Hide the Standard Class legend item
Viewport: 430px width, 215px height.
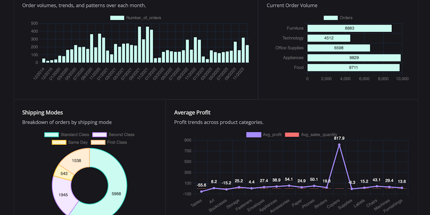(52, 135)
